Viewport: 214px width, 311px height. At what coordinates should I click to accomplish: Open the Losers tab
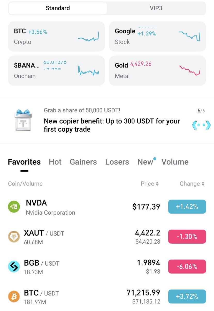point(117,162)
